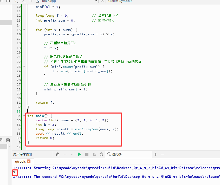Viewport: 220px width, 185px height.
Task: Click line number 41 in the gutter
Action: 18,147
